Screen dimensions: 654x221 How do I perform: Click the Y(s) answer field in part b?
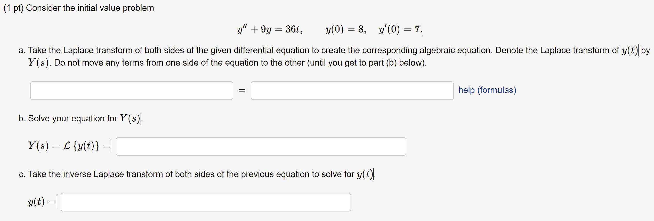[x=261, y=146]
